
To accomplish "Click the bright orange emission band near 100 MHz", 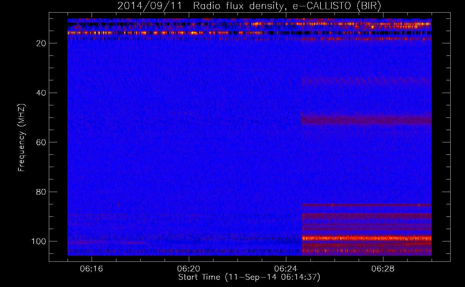I will 366,238.
